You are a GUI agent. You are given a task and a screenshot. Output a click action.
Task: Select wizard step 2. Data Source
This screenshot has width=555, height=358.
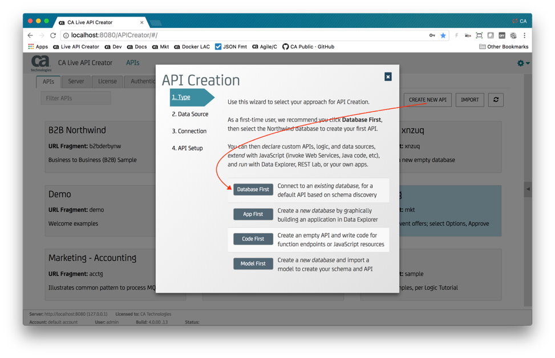(x=190, y=114)
